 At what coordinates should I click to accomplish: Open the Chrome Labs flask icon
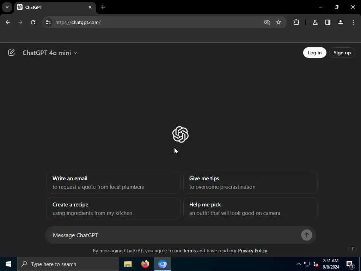point(315,22)
